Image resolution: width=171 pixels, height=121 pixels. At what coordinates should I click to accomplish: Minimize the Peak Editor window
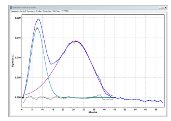tap(160, 8)
